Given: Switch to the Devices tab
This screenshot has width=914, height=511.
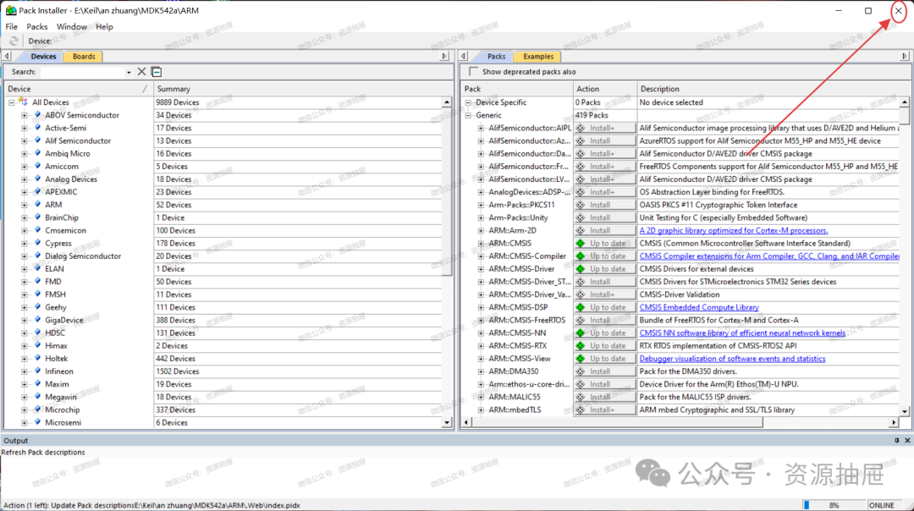Looking at the screenshot, I should pos(44,57).
